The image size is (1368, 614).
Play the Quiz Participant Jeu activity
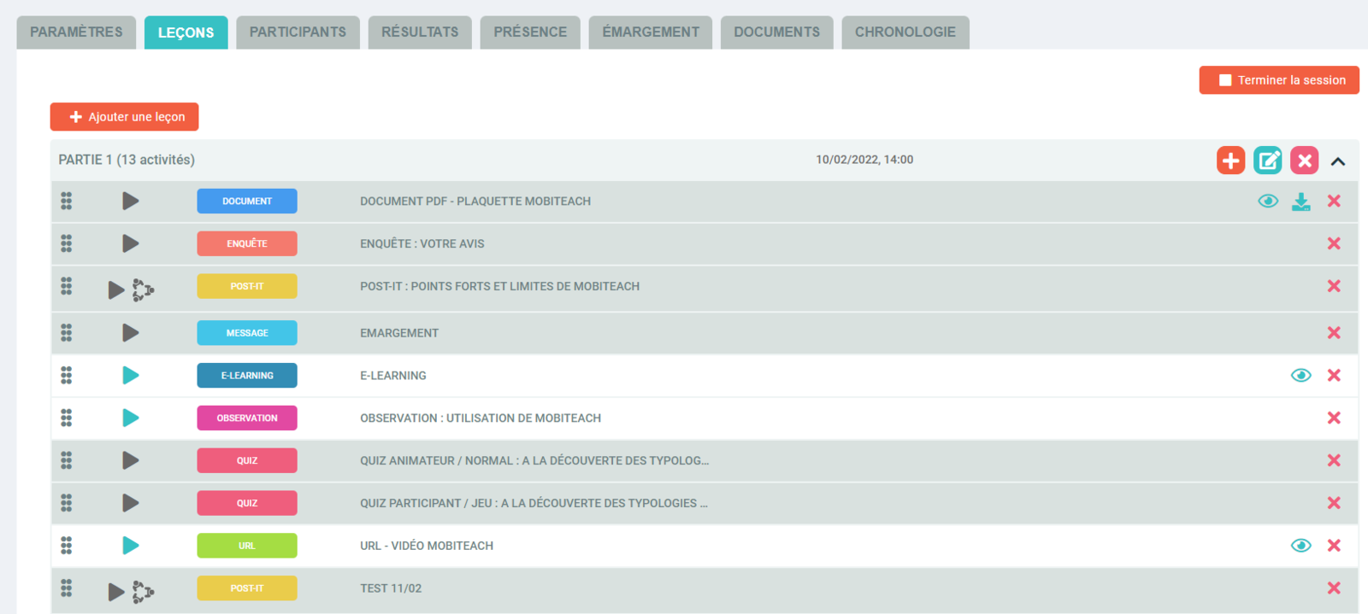(x=130, y=503)
